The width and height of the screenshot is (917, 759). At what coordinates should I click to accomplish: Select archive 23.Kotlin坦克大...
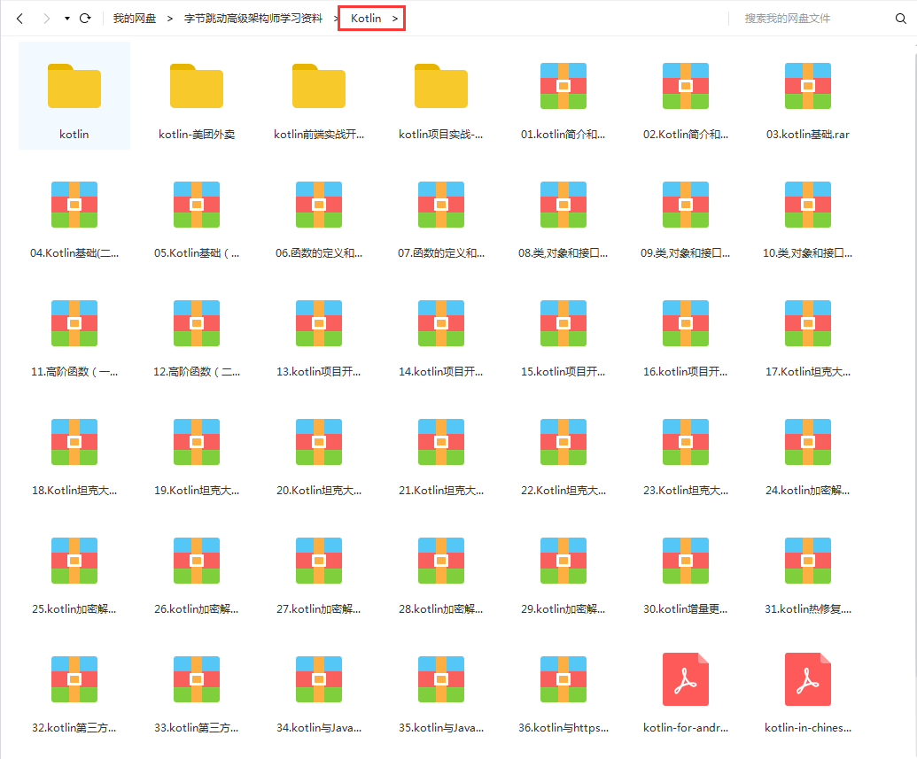(x=686, y=452)
